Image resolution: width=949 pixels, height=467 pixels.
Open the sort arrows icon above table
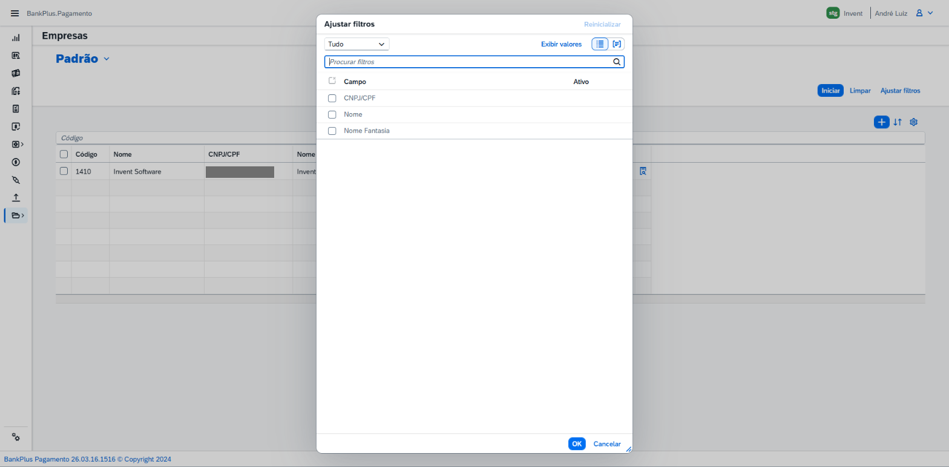(898, 122)
